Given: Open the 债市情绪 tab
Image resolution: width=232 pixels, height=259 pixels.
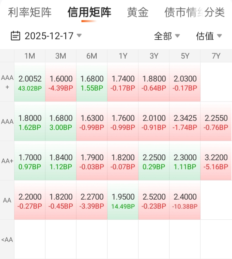Looking at the screenshot, I should pyautogui.click(x=179, y=12).
